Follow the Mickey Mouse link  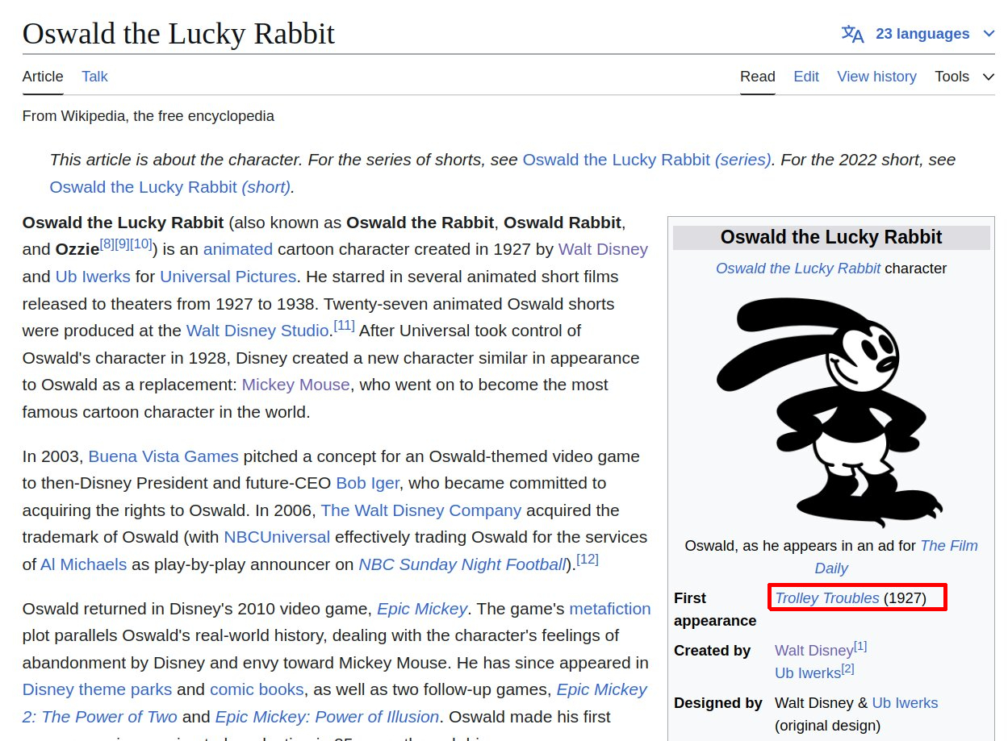(x=295, y=385)
